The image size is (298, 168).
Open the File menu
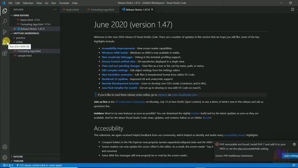click(10, 3)
